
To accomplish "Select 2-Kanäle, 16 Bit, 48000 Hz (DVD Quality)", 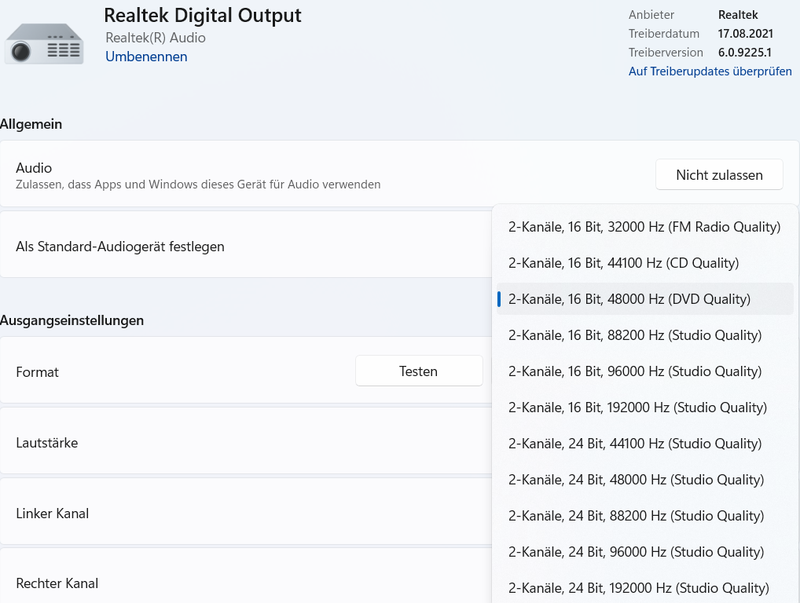I will point(644,299).
